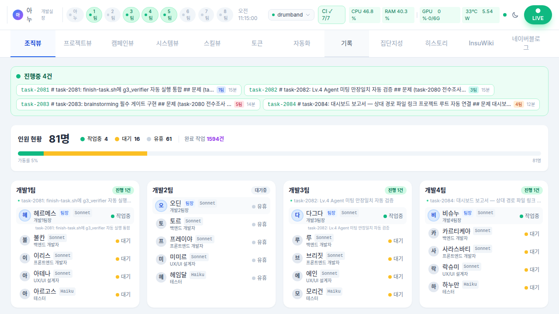Click the 카르티케야 avatar icon
559x314 pixels.
(433, 234)
